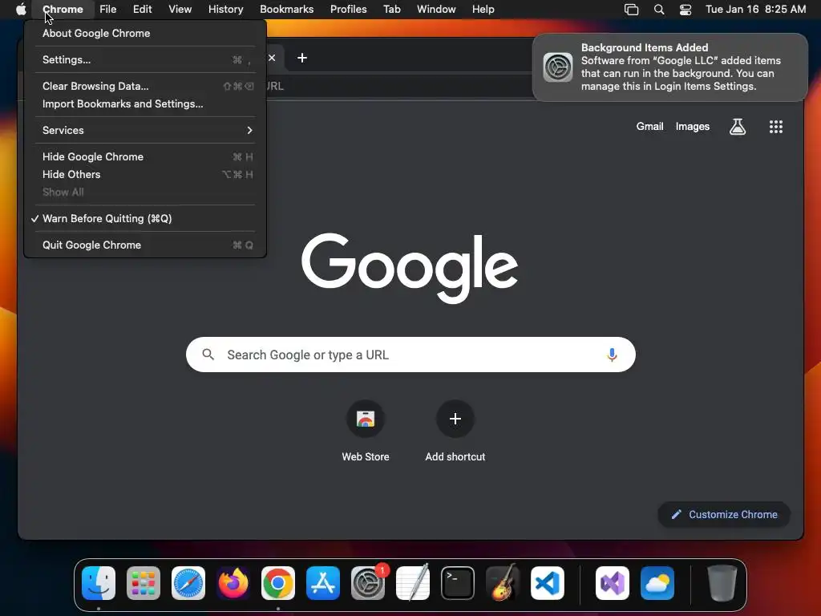Click the Chrome menu bar item
Viewport: 821px width, 616px height.
[x=63, y=10]
